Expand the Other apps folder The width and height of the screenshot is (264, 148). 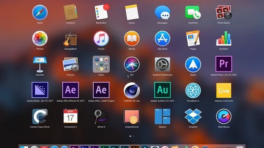[x=101, y=64]
